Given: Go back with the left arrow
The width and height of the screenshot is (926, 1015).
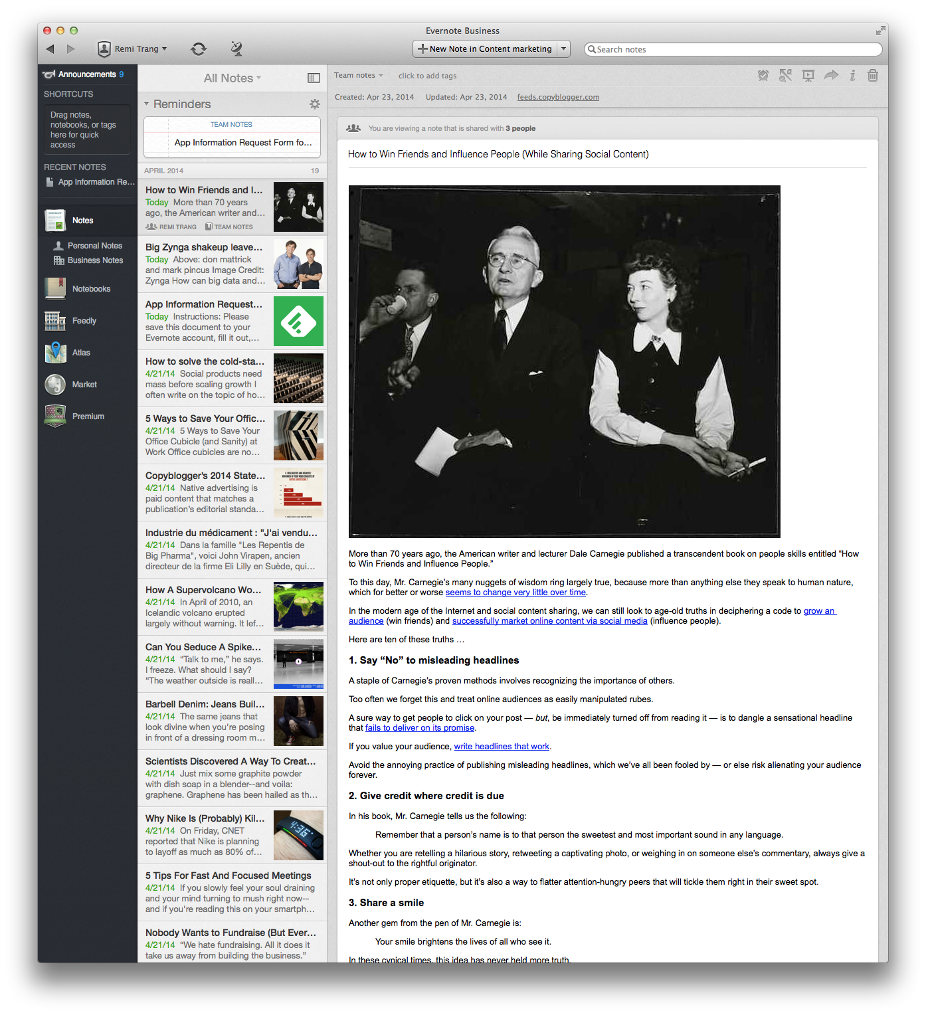Looking at the screenshot, I should click(x=50, y=48).
